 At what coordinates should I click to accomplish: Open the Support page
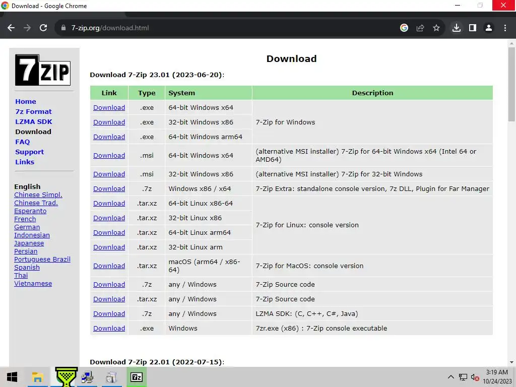30,152
